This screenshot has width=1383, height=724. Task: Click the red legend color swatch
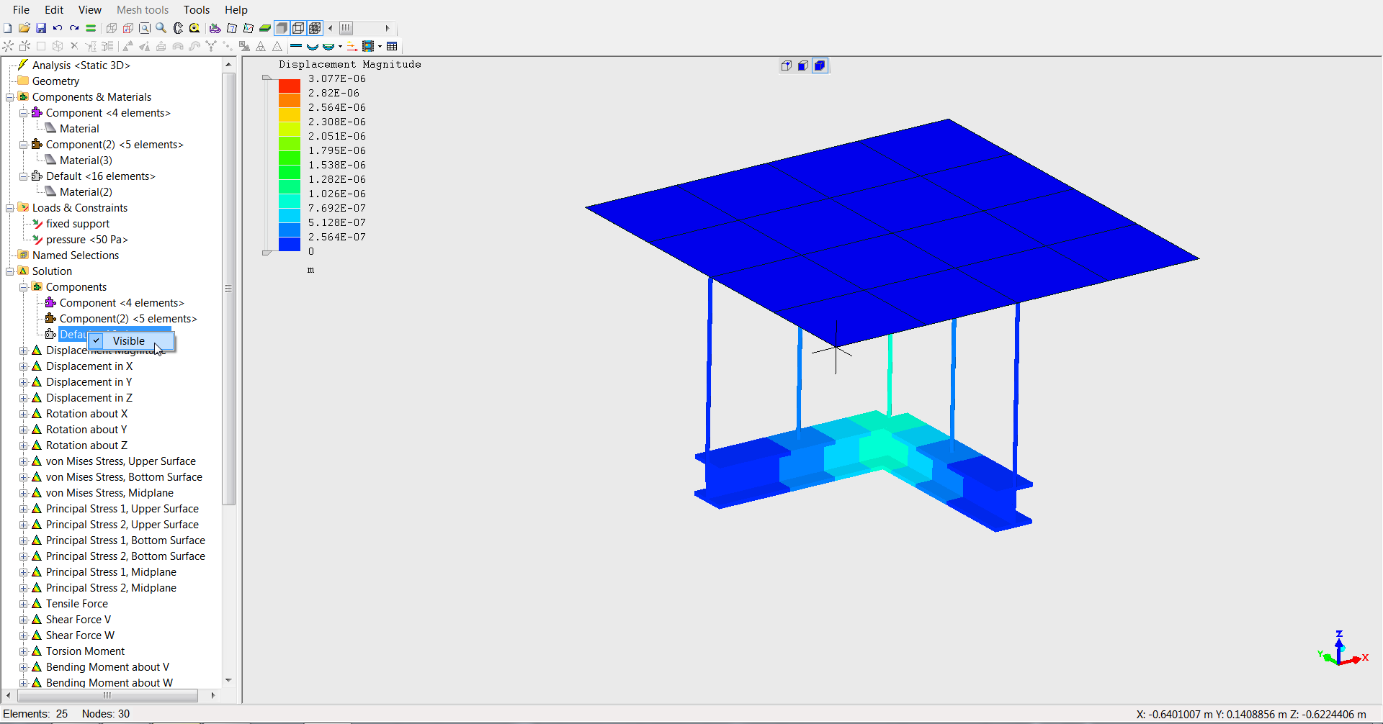(290, 86)
